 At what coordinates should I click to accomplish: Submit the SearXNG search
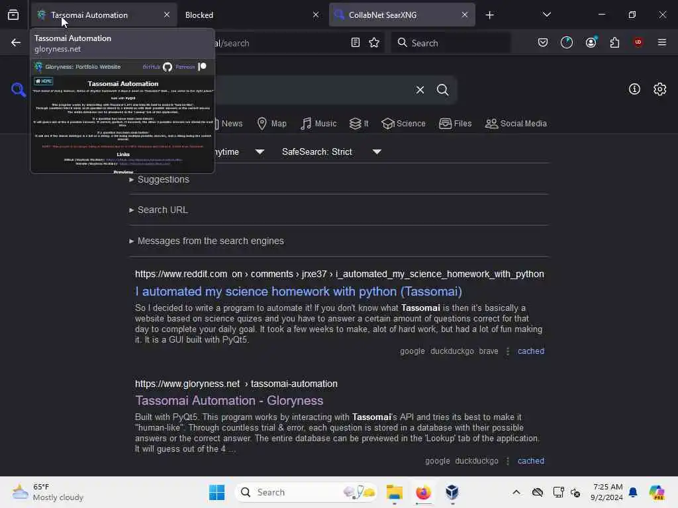pyautogui.click(x=442, y=90)
